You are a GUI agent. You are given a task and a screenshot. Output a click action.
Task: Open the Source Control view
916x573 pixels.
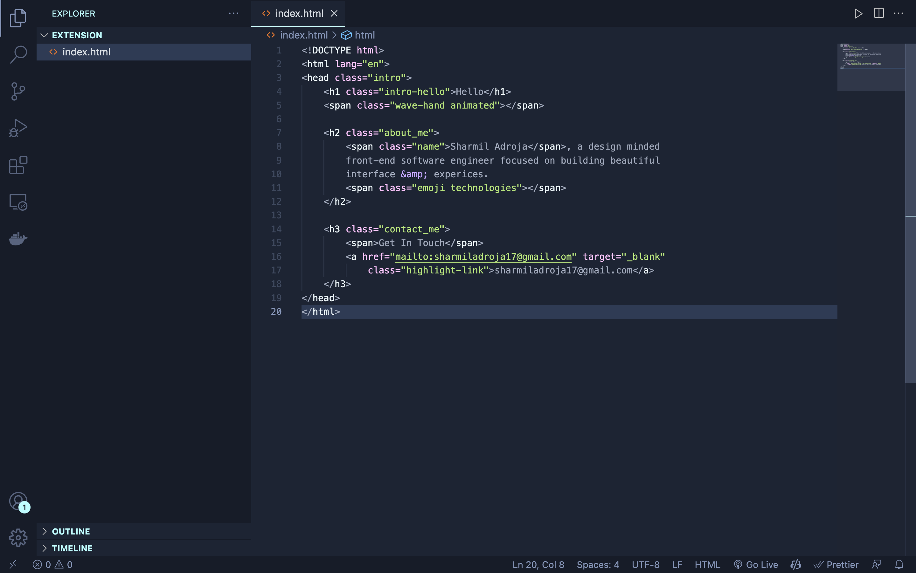click(x=18, y=91)
